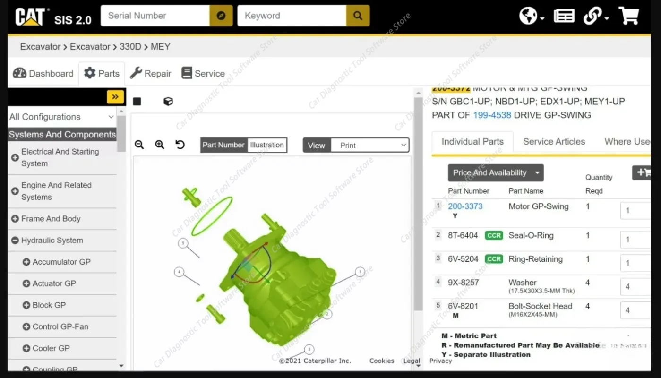The height and width of the screenshot is (378, 661).
Task: Open part number 200-3373 link
Action: pos(465,206)
